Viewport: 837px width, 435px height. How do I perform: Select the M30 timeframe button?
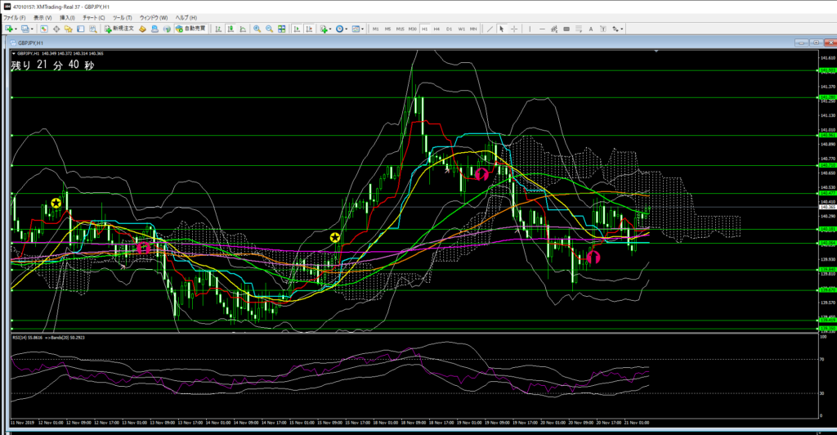[x=412, y=29]
